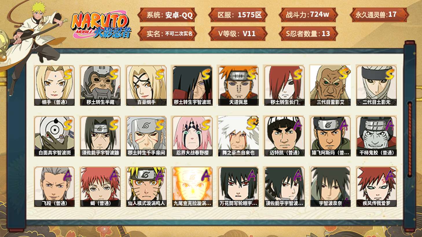
Task: Click the 飞段（普通）character thumbnail
Action: pyautogui.click(x=54, y=187)
